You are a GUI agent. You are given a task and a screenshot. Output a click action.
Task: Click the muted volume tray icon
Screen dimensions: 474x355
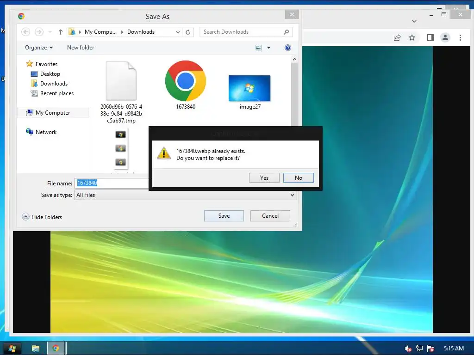pyautogui.click(x=408, y=349)
